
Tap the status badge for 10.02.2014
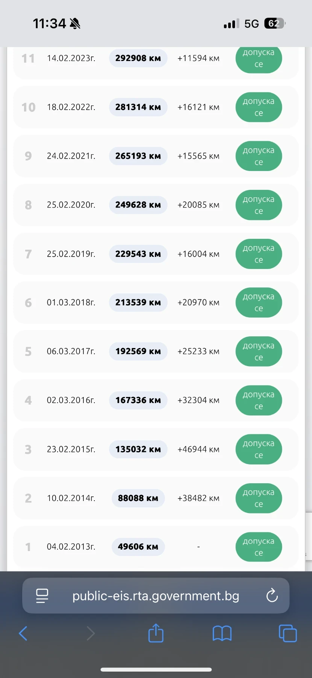tap(259, 498)
